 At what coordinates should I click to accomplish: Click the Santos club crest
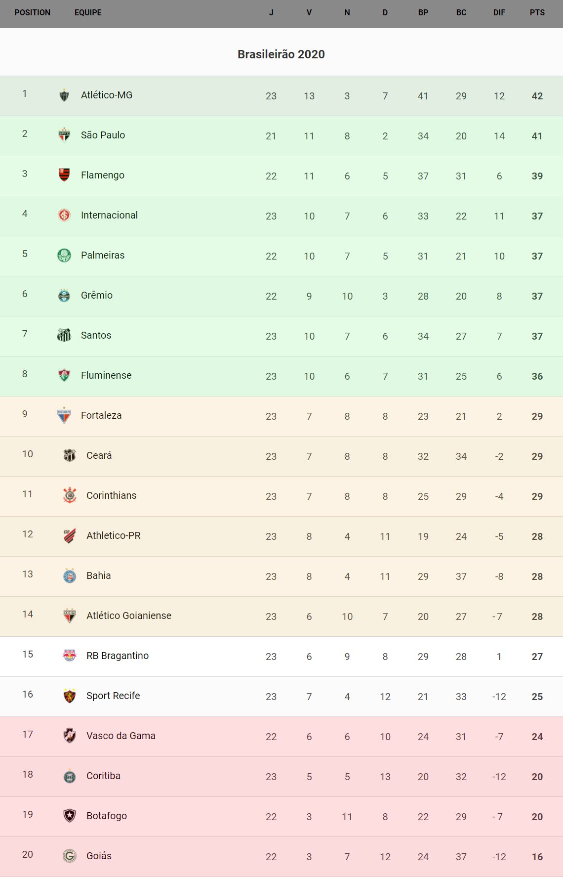click(x=64, y=335)
